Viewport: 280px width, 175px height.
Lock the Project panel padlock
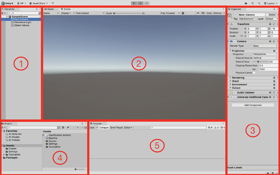(x=82, y=123)
